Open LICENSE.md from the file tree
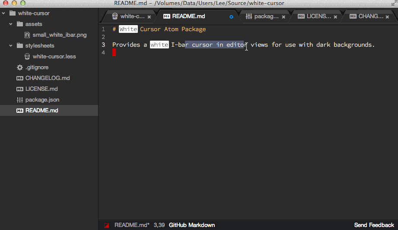 click(41, 89)
